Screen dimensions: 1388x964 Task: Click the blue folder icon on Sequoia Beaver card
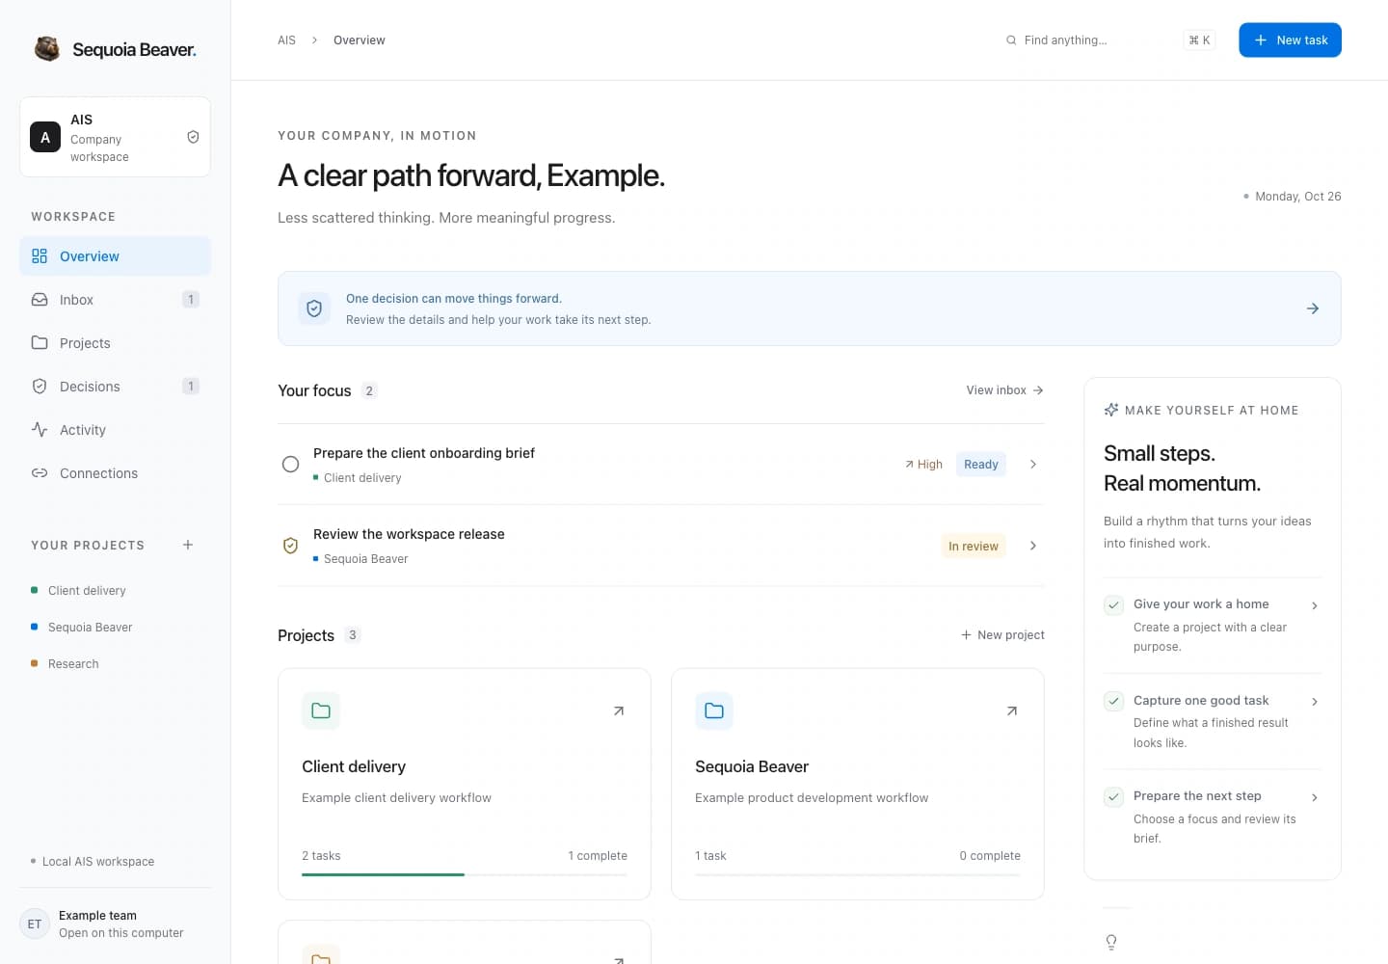[714, 710]
